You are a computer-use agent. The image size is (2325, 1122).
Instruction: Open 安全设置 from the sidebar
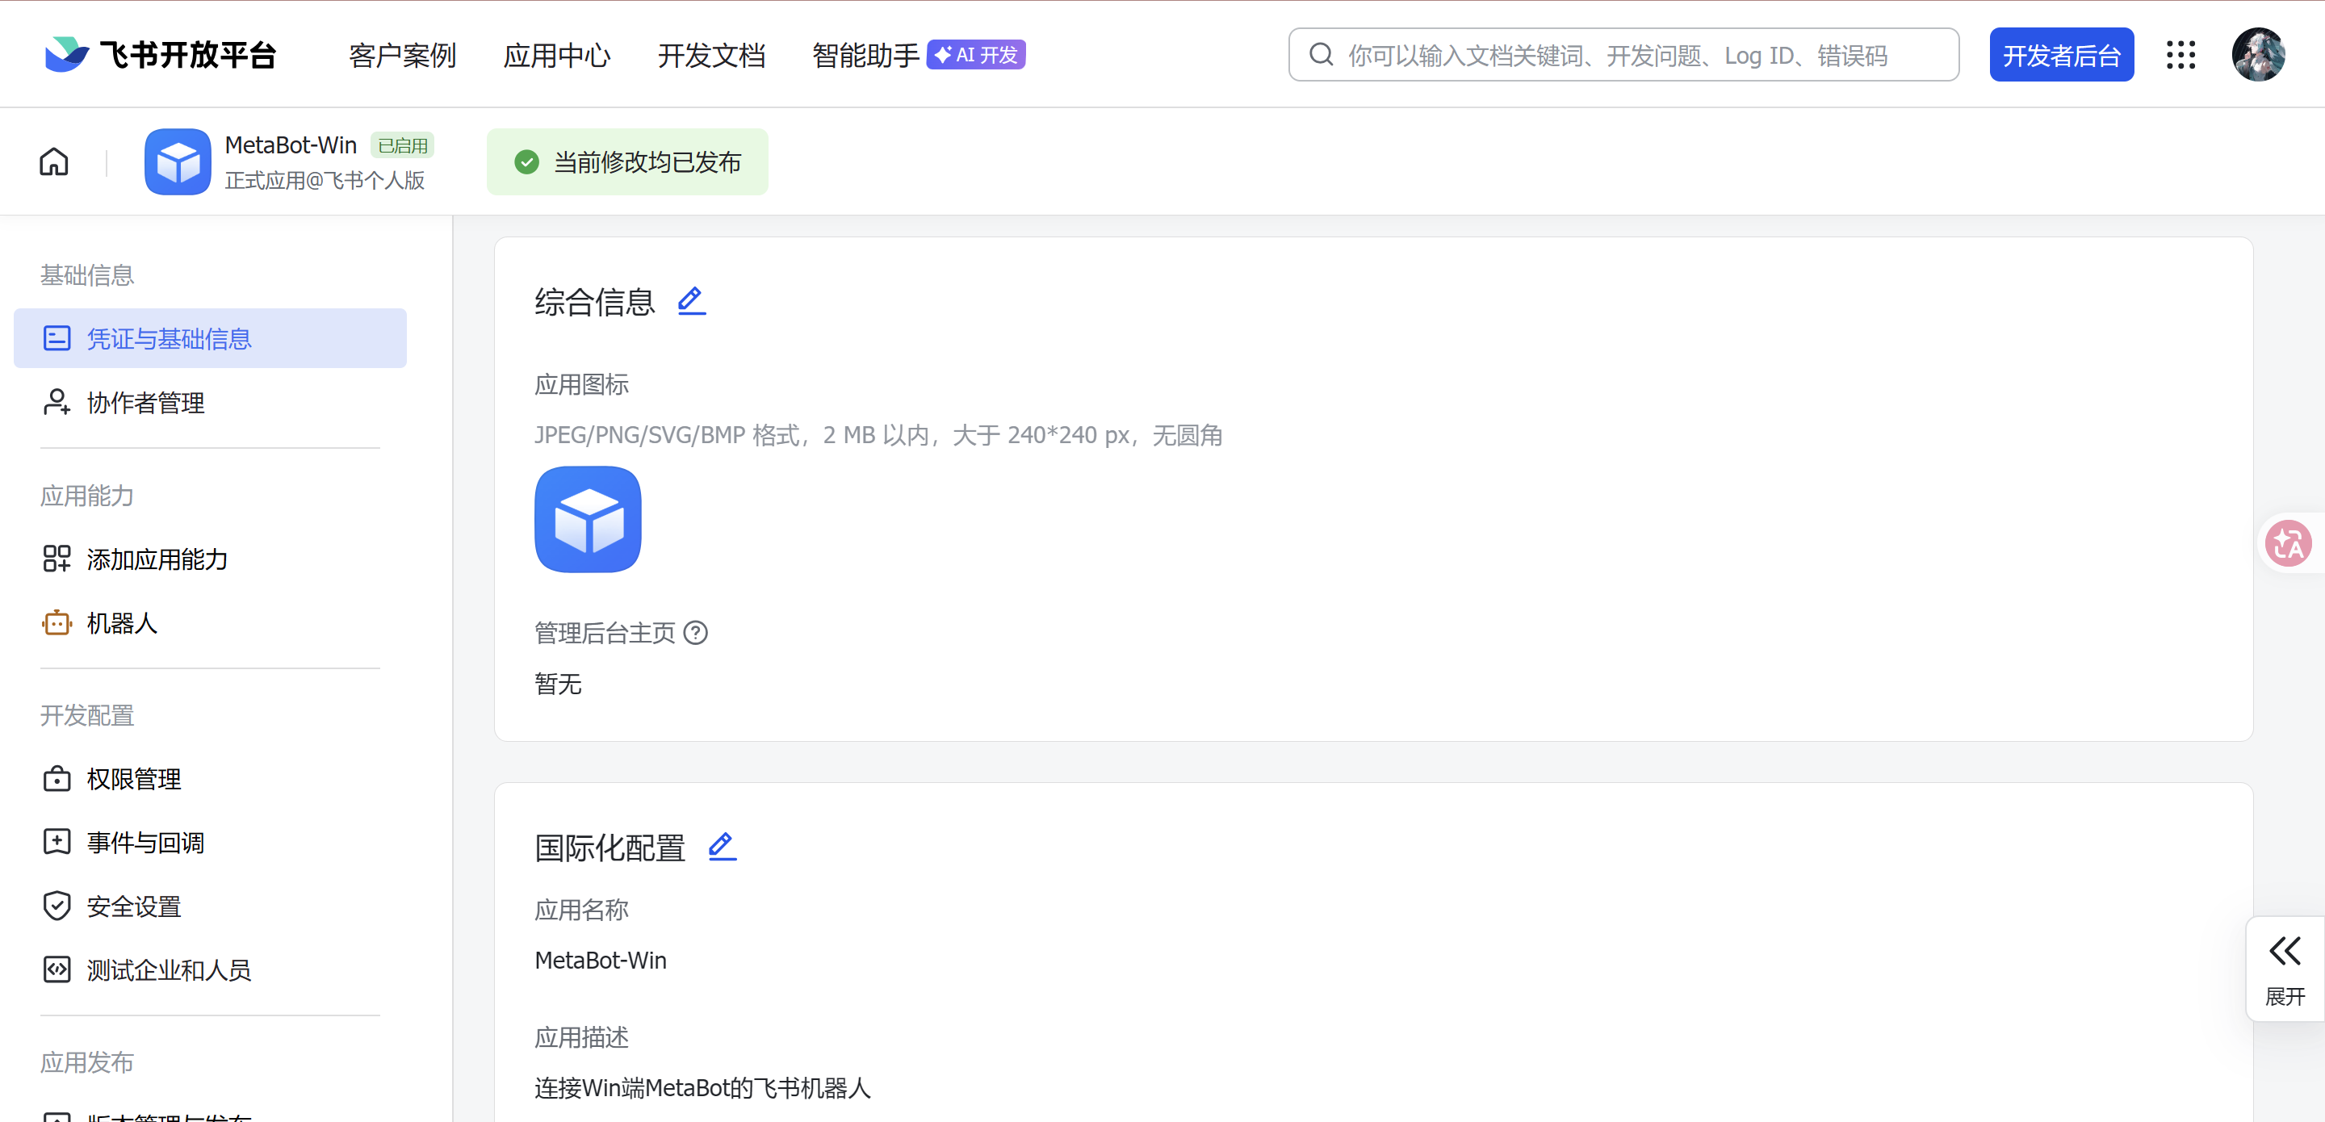click(x=133, y=906)
